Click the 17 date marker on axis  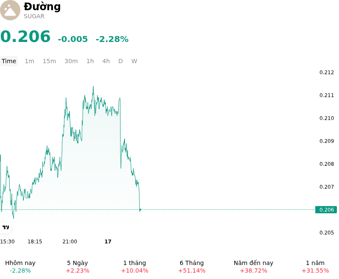tap(108, 241)
